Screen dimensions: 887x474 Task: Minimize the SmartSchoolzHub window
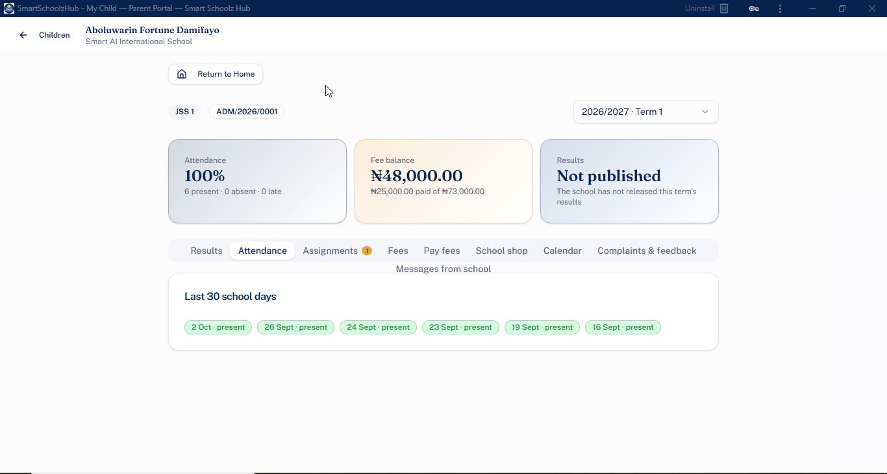812,8
